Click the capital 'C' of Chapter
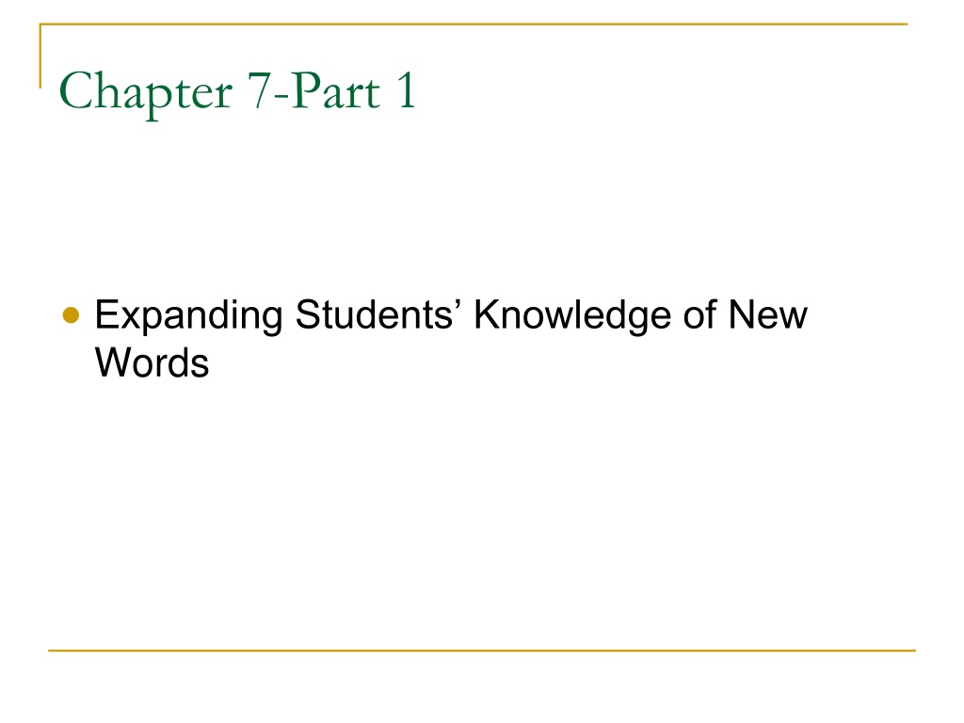The width and height of the screenshot is (964, 723). tap(75, 90)
